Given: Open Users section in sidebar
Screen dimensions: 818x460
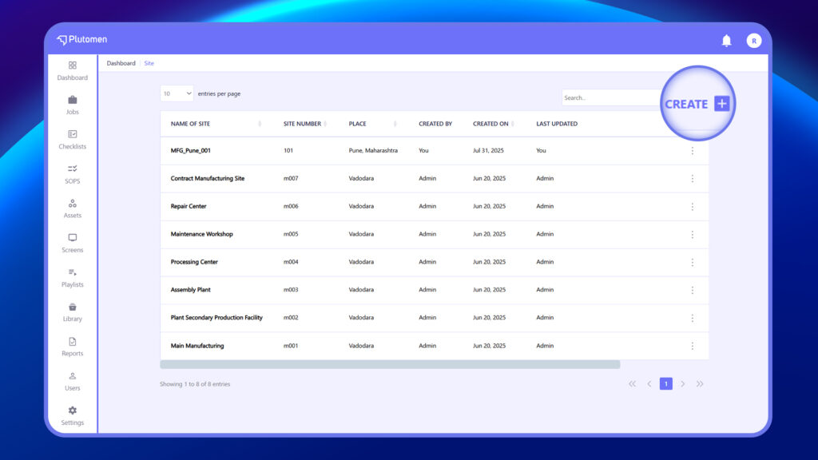Looking at the screenshot, I should click(72, 381).
